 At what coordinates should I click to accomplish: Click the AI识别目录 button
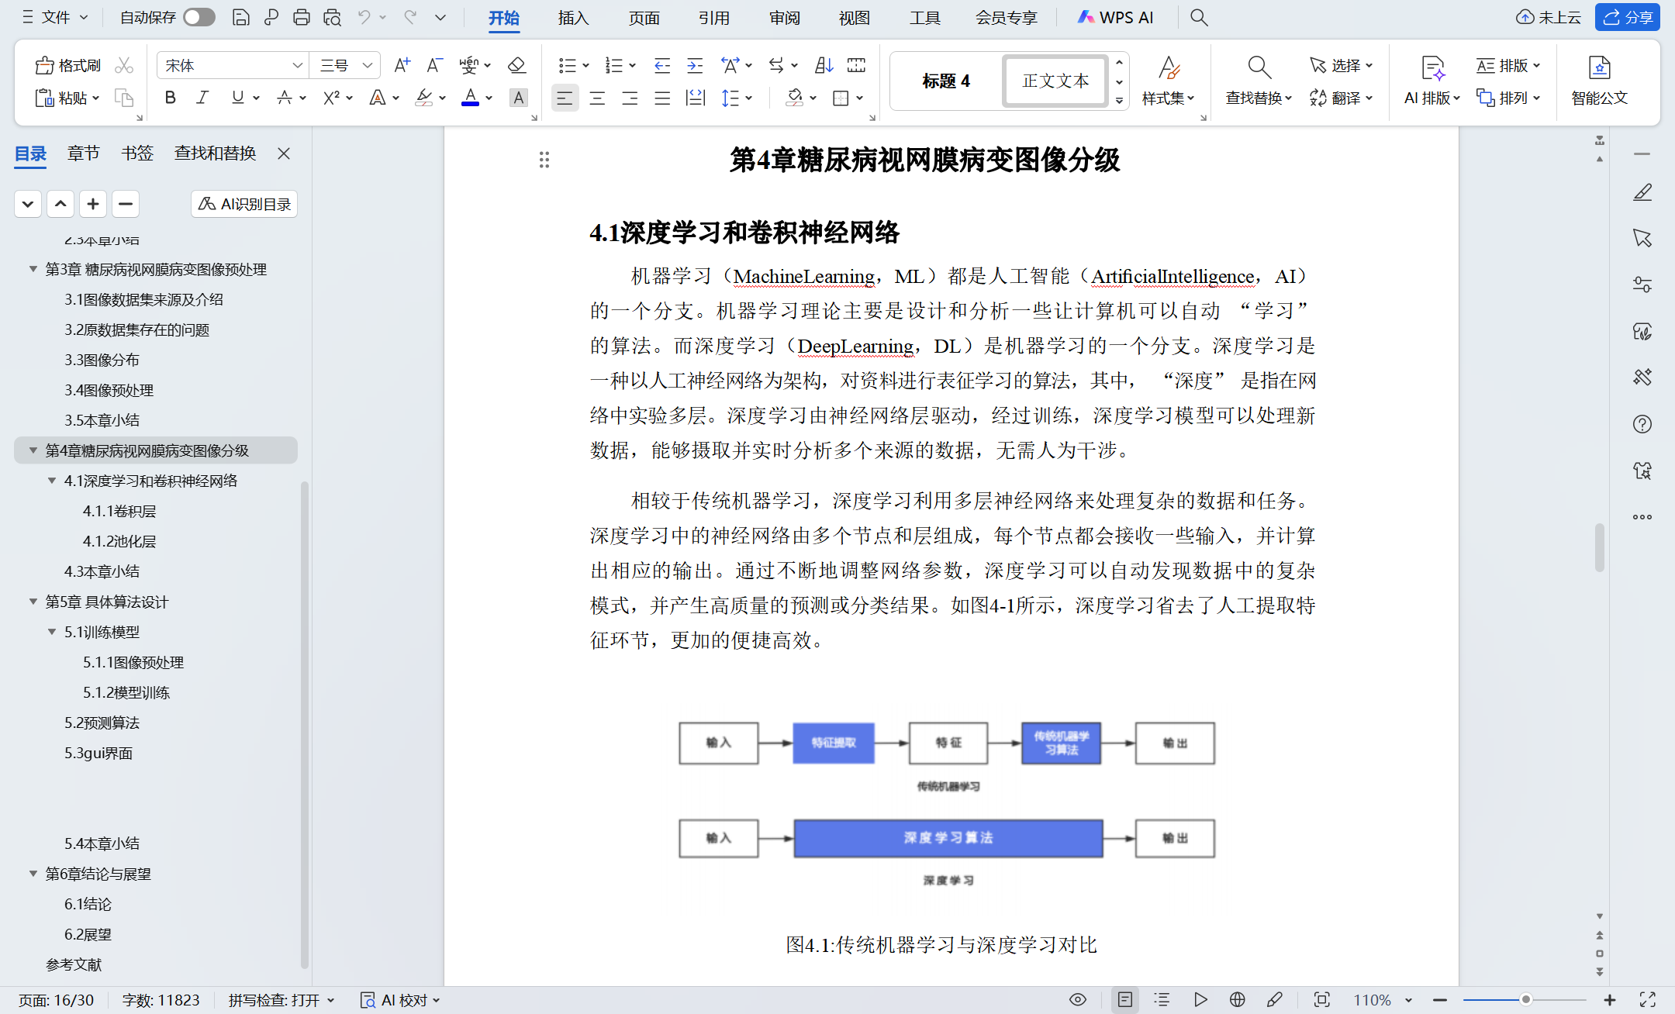coord(244,204)
